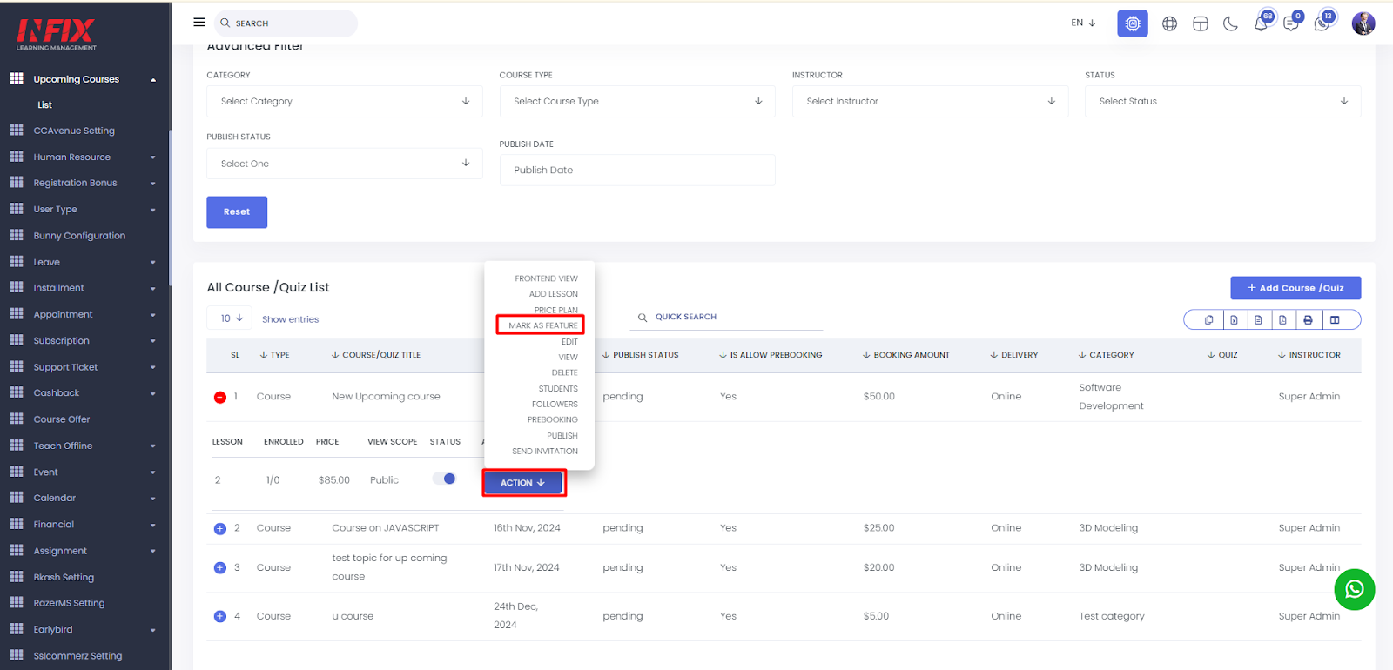This screenshot has width=1393, height=670.
Task: Open the floating WhatsApp chat button
Action: (1354, 589)
